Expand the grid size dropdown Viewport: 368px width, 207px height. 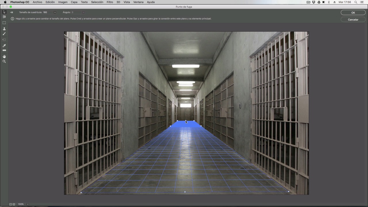pos(55,12)
